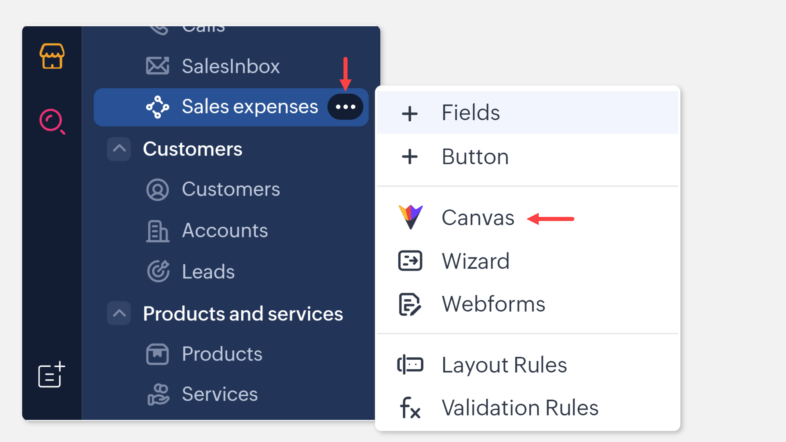Viewport: 786px width, 442px height.
Task: Open the three-dot menu for Sales expenses
Action: pos(345,107)
